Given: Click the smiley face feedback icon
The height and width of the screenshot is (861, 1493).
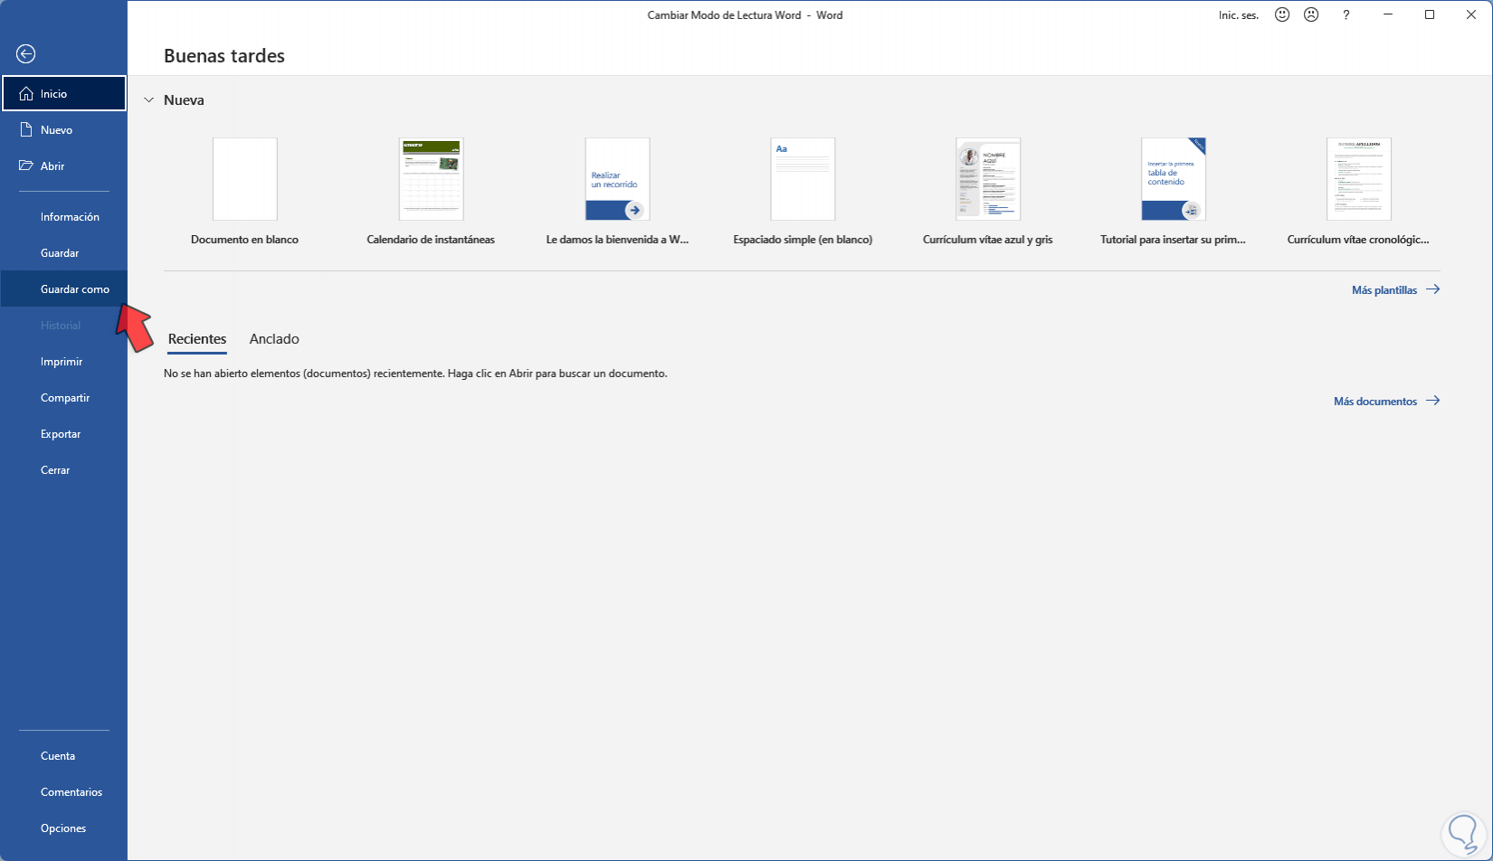Looking at the screenshot, I should click(1282, 14).
